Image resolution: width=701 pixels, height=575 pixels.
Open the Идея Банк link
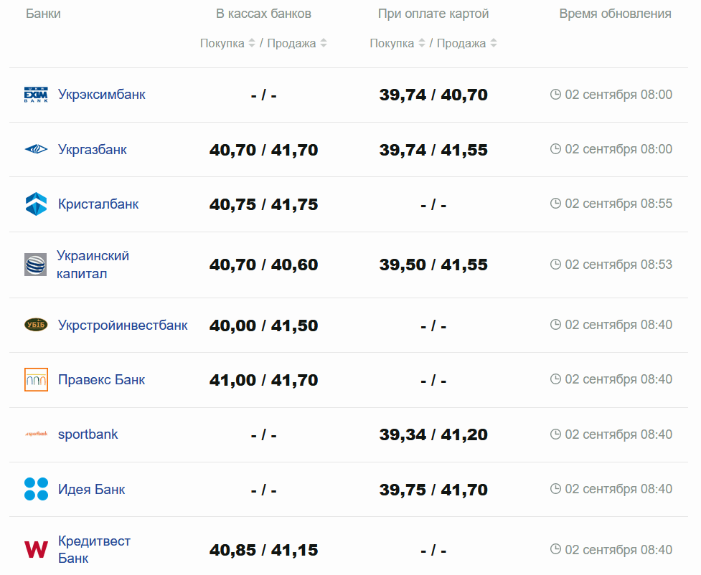pos(92,489)
